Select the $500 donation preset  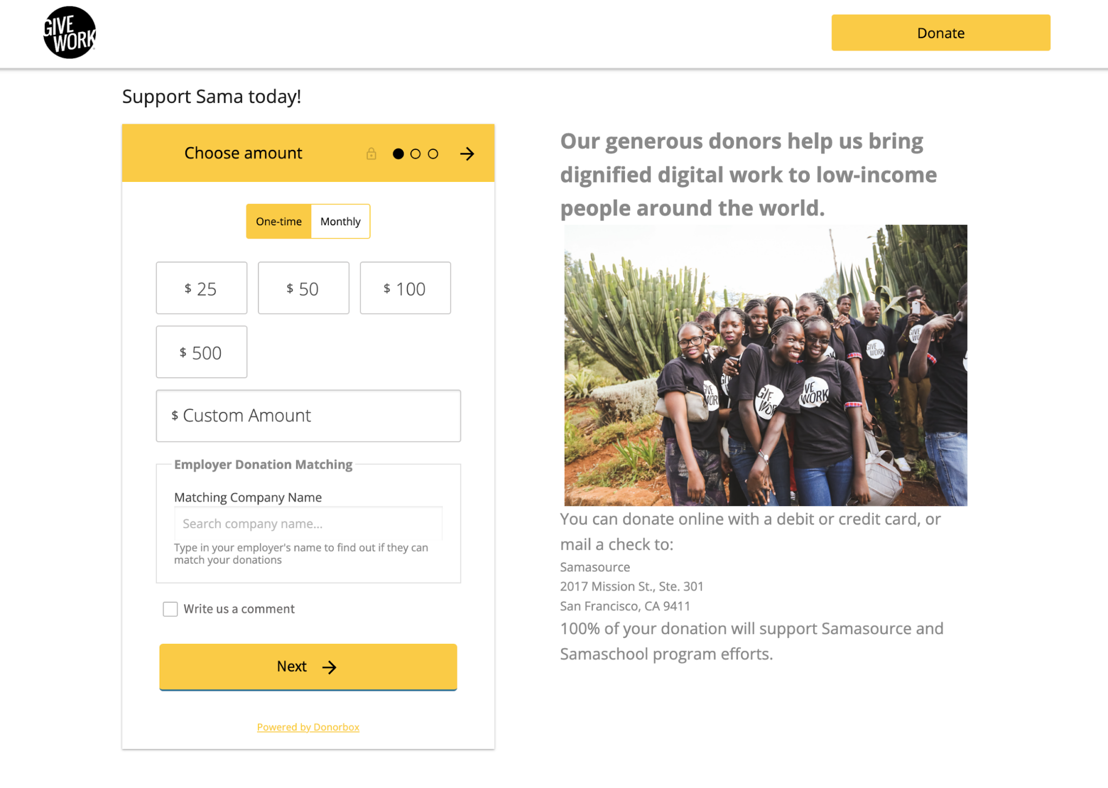[200, 352]
